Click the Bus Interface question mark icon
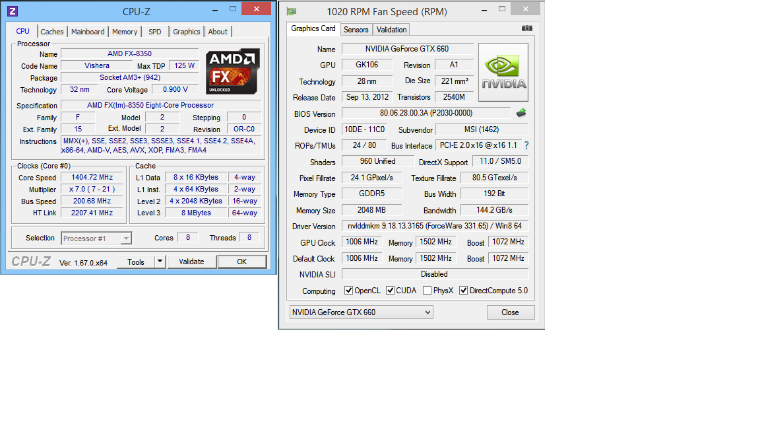 (526, 145)
